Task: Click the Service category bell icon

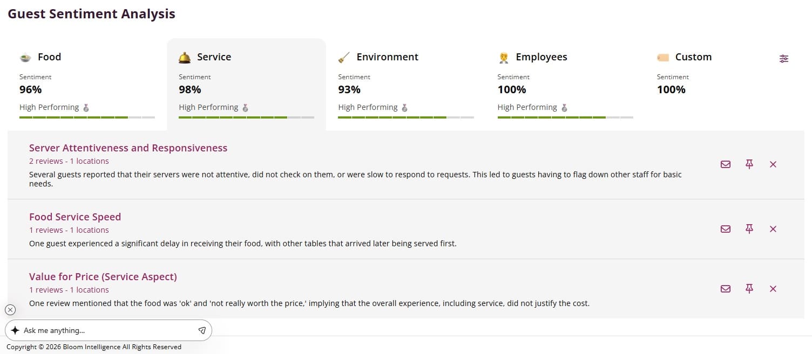Action: click(x=184, y=56)
